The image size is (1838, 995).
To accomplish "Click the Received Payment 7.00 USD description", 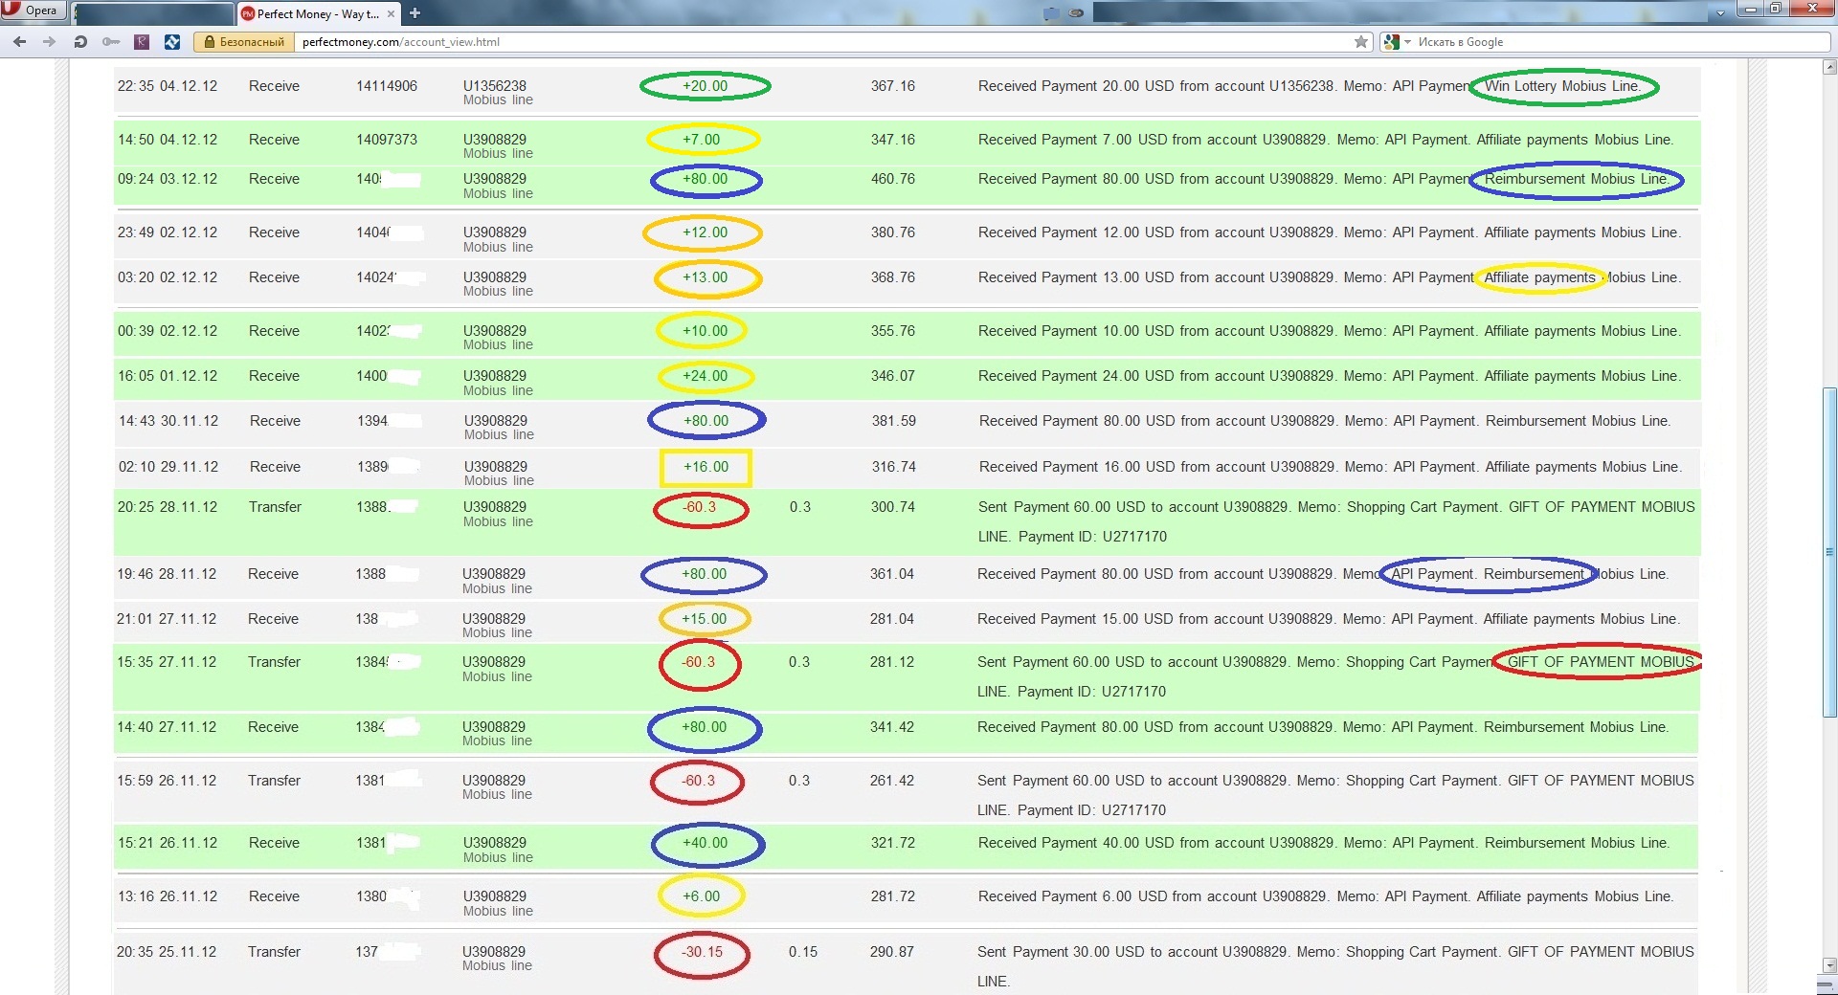I will (1326, 140).
